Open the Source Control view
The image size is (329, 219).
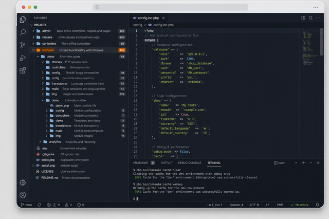click(23, 45)
